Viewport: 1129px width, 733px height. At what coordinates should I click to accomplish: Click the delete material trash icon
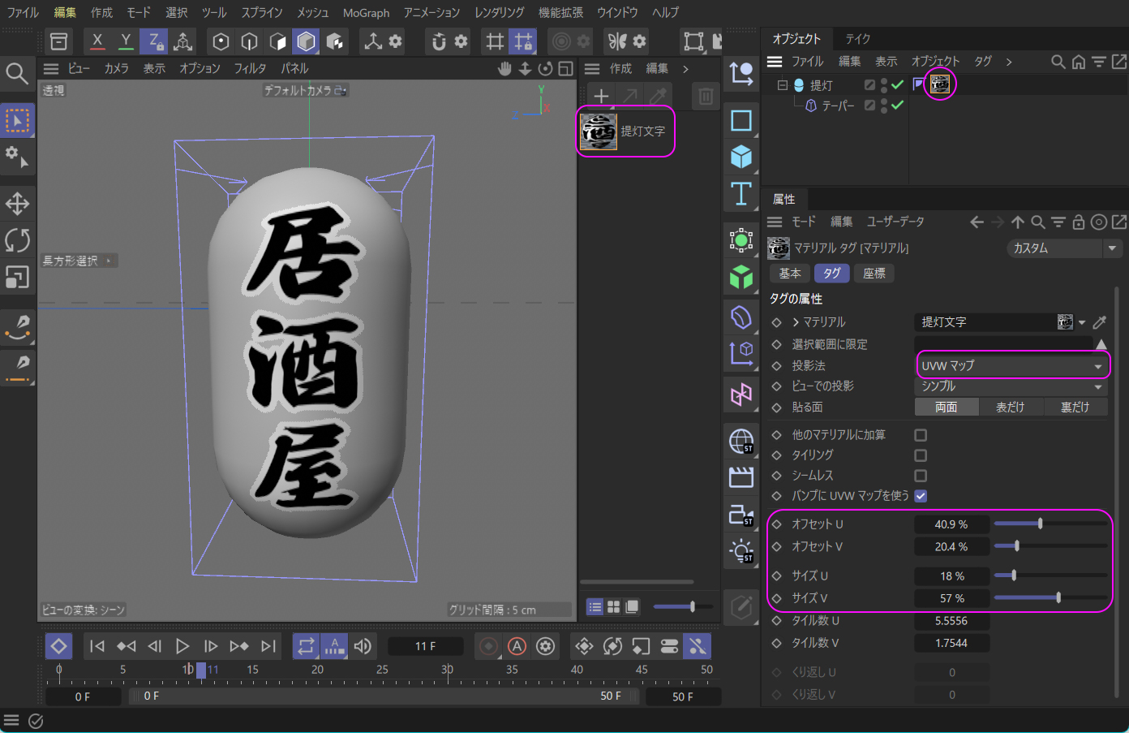pyautogui.click(x=706, y=97)
